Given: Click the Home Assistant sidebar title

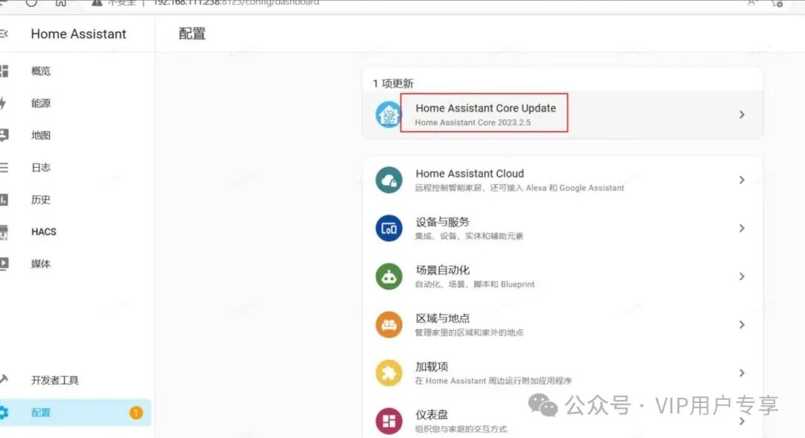Looking at the screenshot, I should [78, 34].
